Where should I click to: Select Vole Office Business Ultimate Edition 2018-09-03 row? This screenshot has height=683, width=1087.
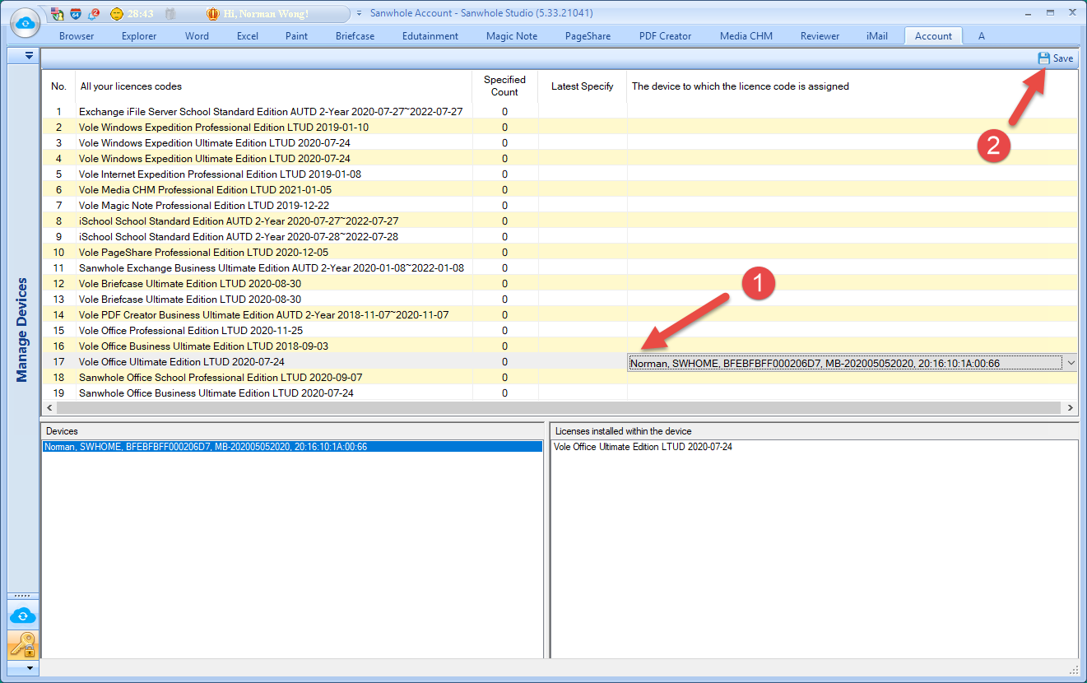[560, 346]
